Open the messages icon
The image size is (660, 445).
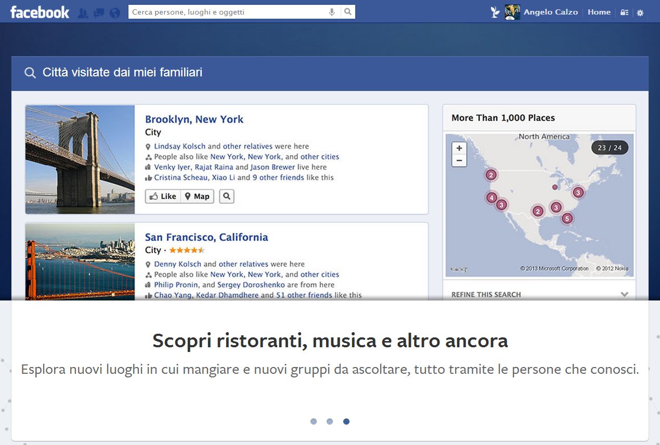[98, 12]
